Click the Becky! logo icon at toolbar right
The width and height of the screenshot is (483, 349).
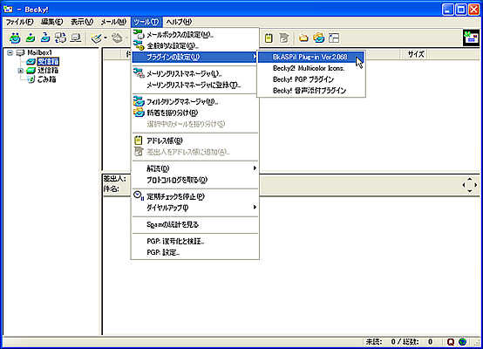tap(471, 38)
